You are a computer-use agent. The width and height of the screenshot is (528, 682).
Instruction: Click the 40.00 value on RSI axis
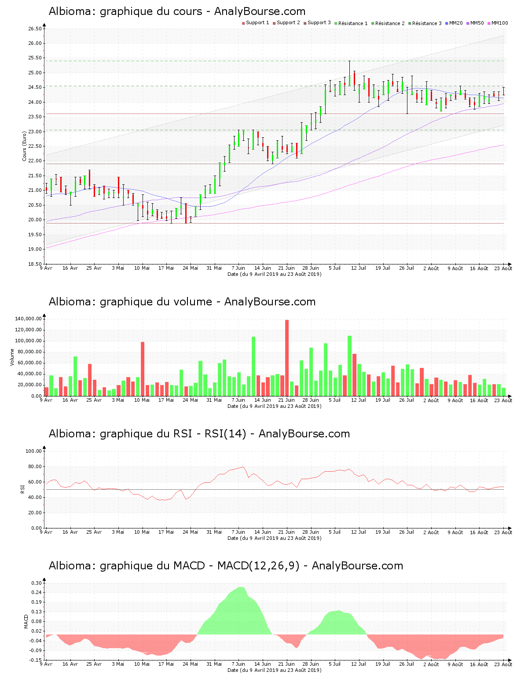35,497
